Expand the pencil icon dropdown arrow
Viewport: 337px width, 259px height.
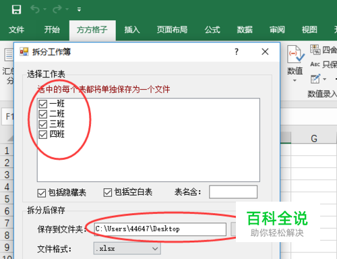click(x=324, y=79)
